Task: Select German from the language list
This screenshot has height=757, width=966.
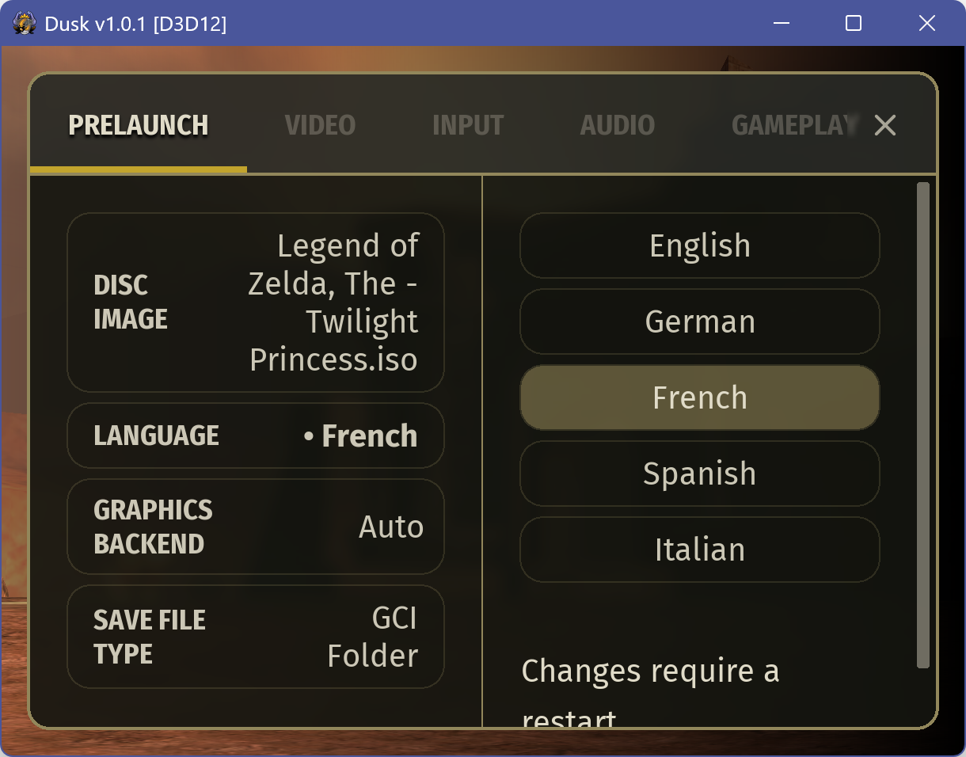Action: [700, 321]
